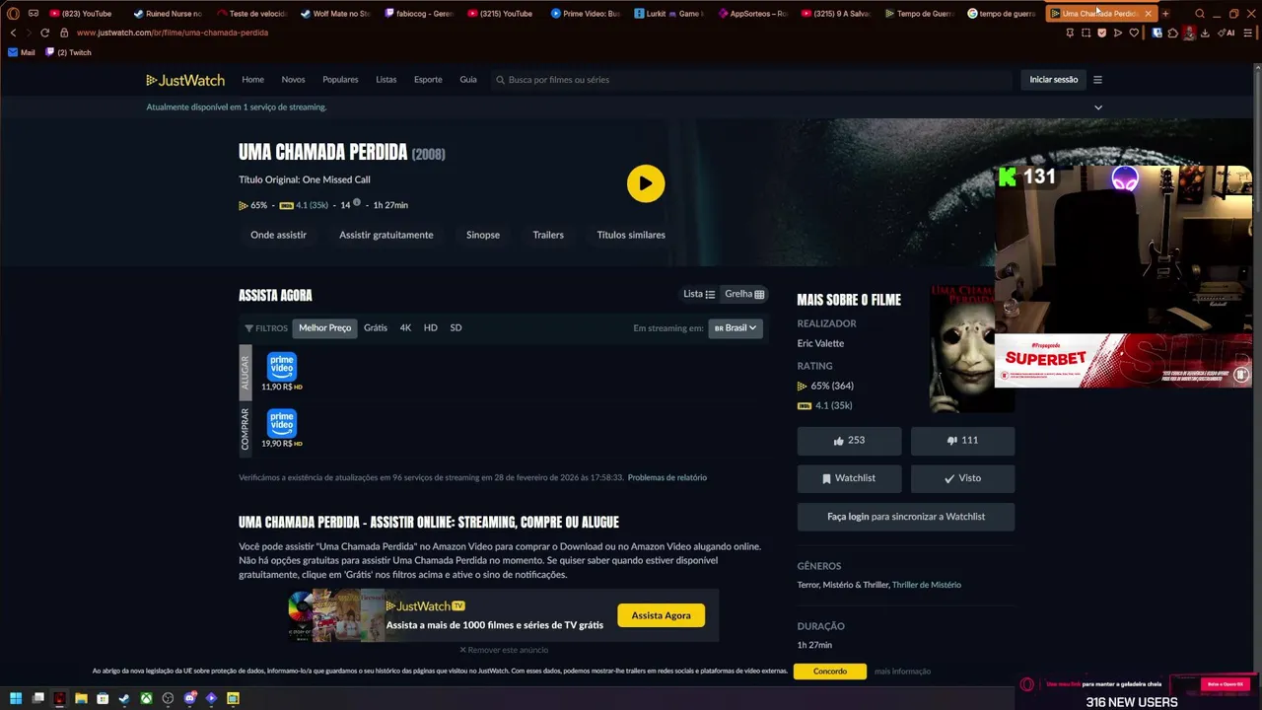Open the Xbox app from taskbar

pos(146,699)
